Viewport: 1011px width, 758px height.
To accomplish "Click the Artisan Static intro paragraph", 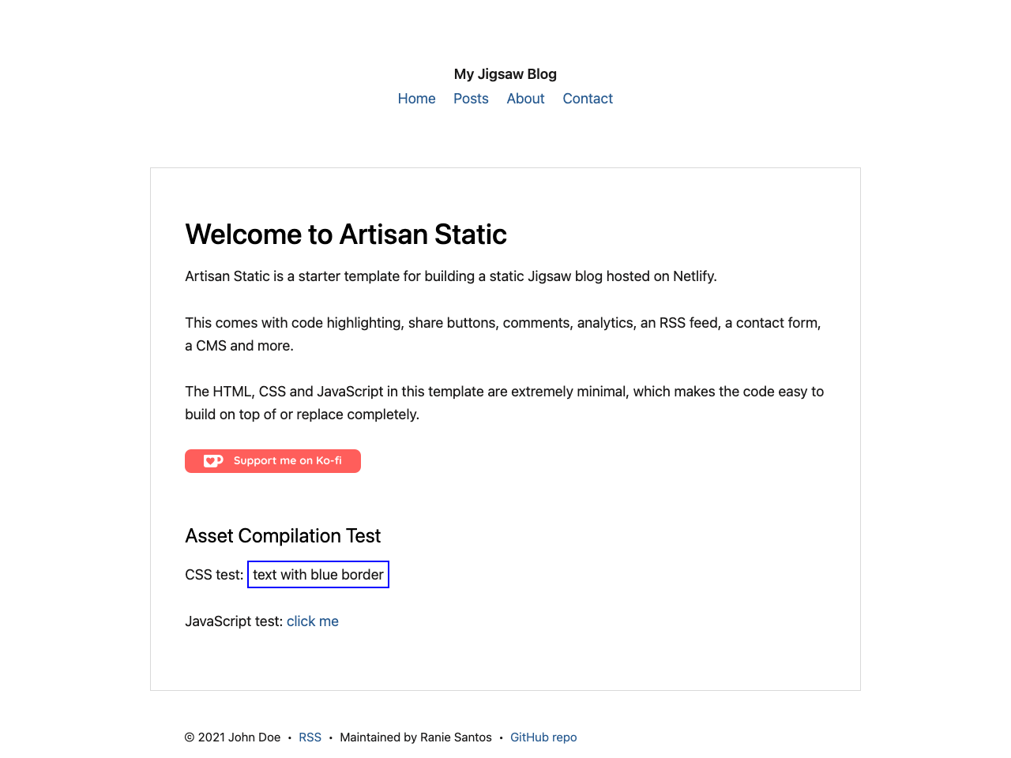I will [x=450, y=276].
